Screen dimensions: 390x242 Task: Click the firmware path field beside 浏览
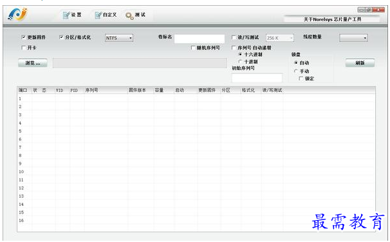point(140,63)
